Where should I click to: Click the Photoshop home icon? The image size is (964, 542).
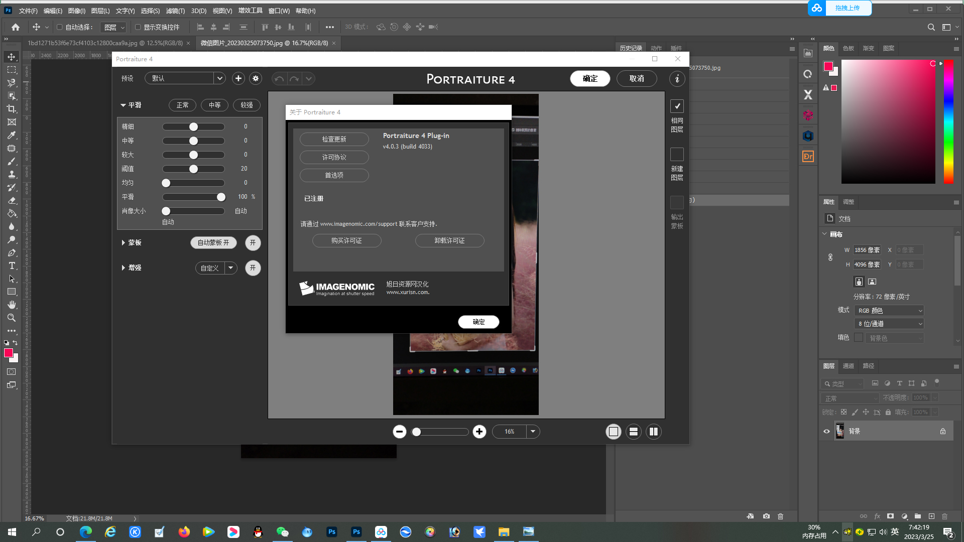pyautogui.click(x=16, y=27)
